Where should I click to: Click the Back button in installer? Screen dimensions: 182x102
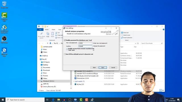(x=94, y=67)
